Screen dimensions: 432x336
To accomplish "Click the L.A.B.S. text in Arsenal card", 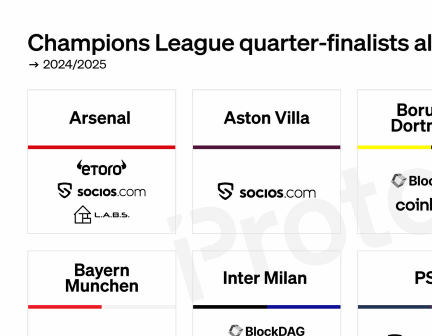I will click(x=112, y=215).
